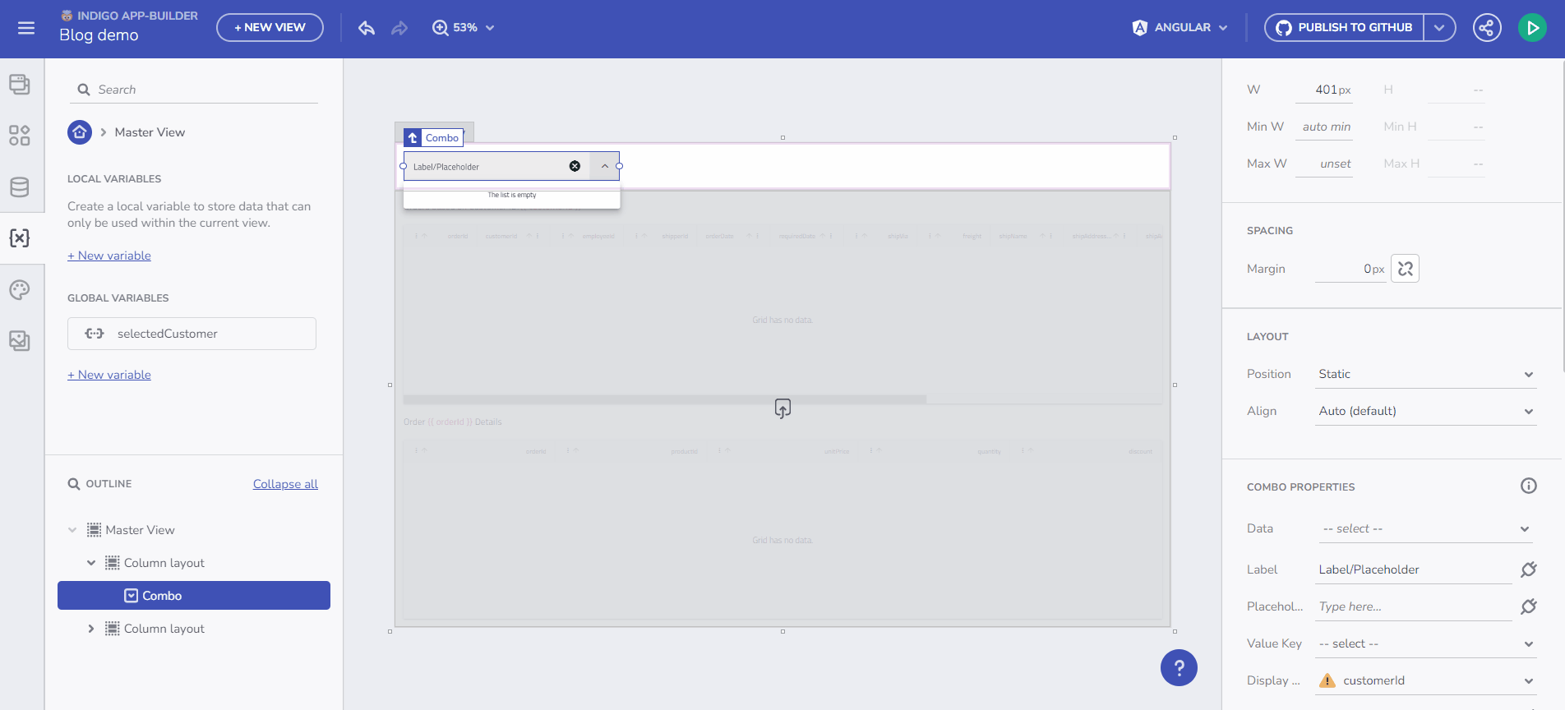The height and width of the screenshot is (710, 1565).
Task: Toggle data binding for Label field
Action: pos(1528,569)
